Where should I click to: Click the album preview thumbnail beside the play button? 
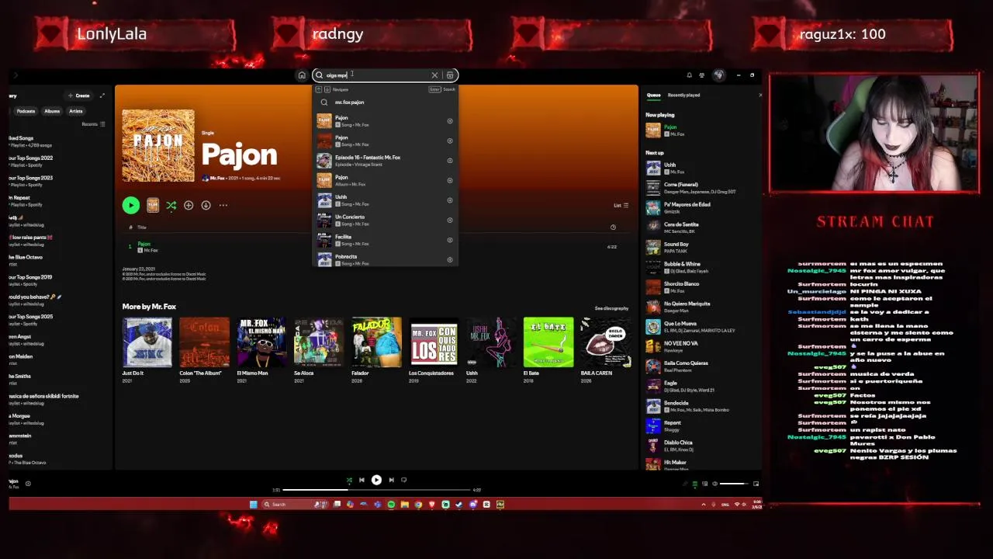pyautogui.click(x=153, y=205)
